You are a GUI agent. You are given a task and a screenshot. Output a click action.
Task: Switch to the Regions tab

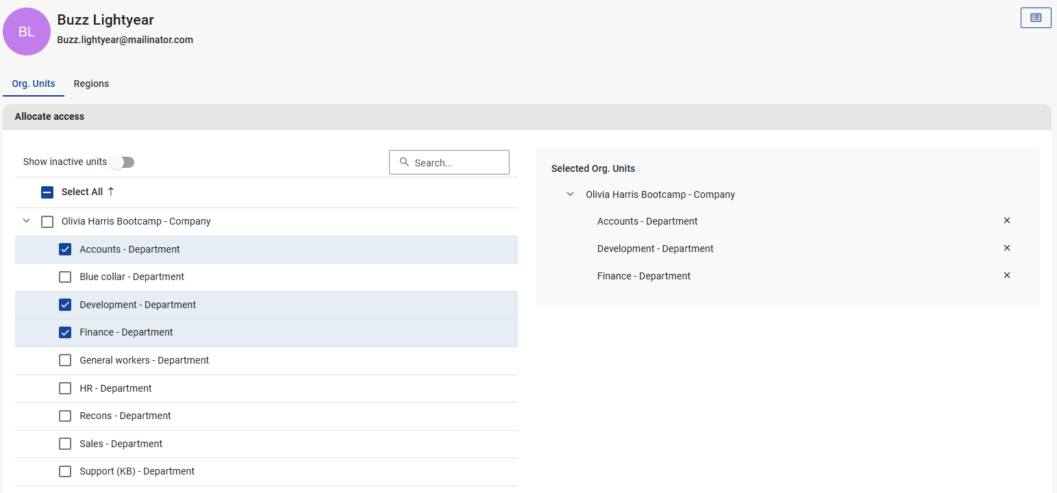click(x=91, y=84)
